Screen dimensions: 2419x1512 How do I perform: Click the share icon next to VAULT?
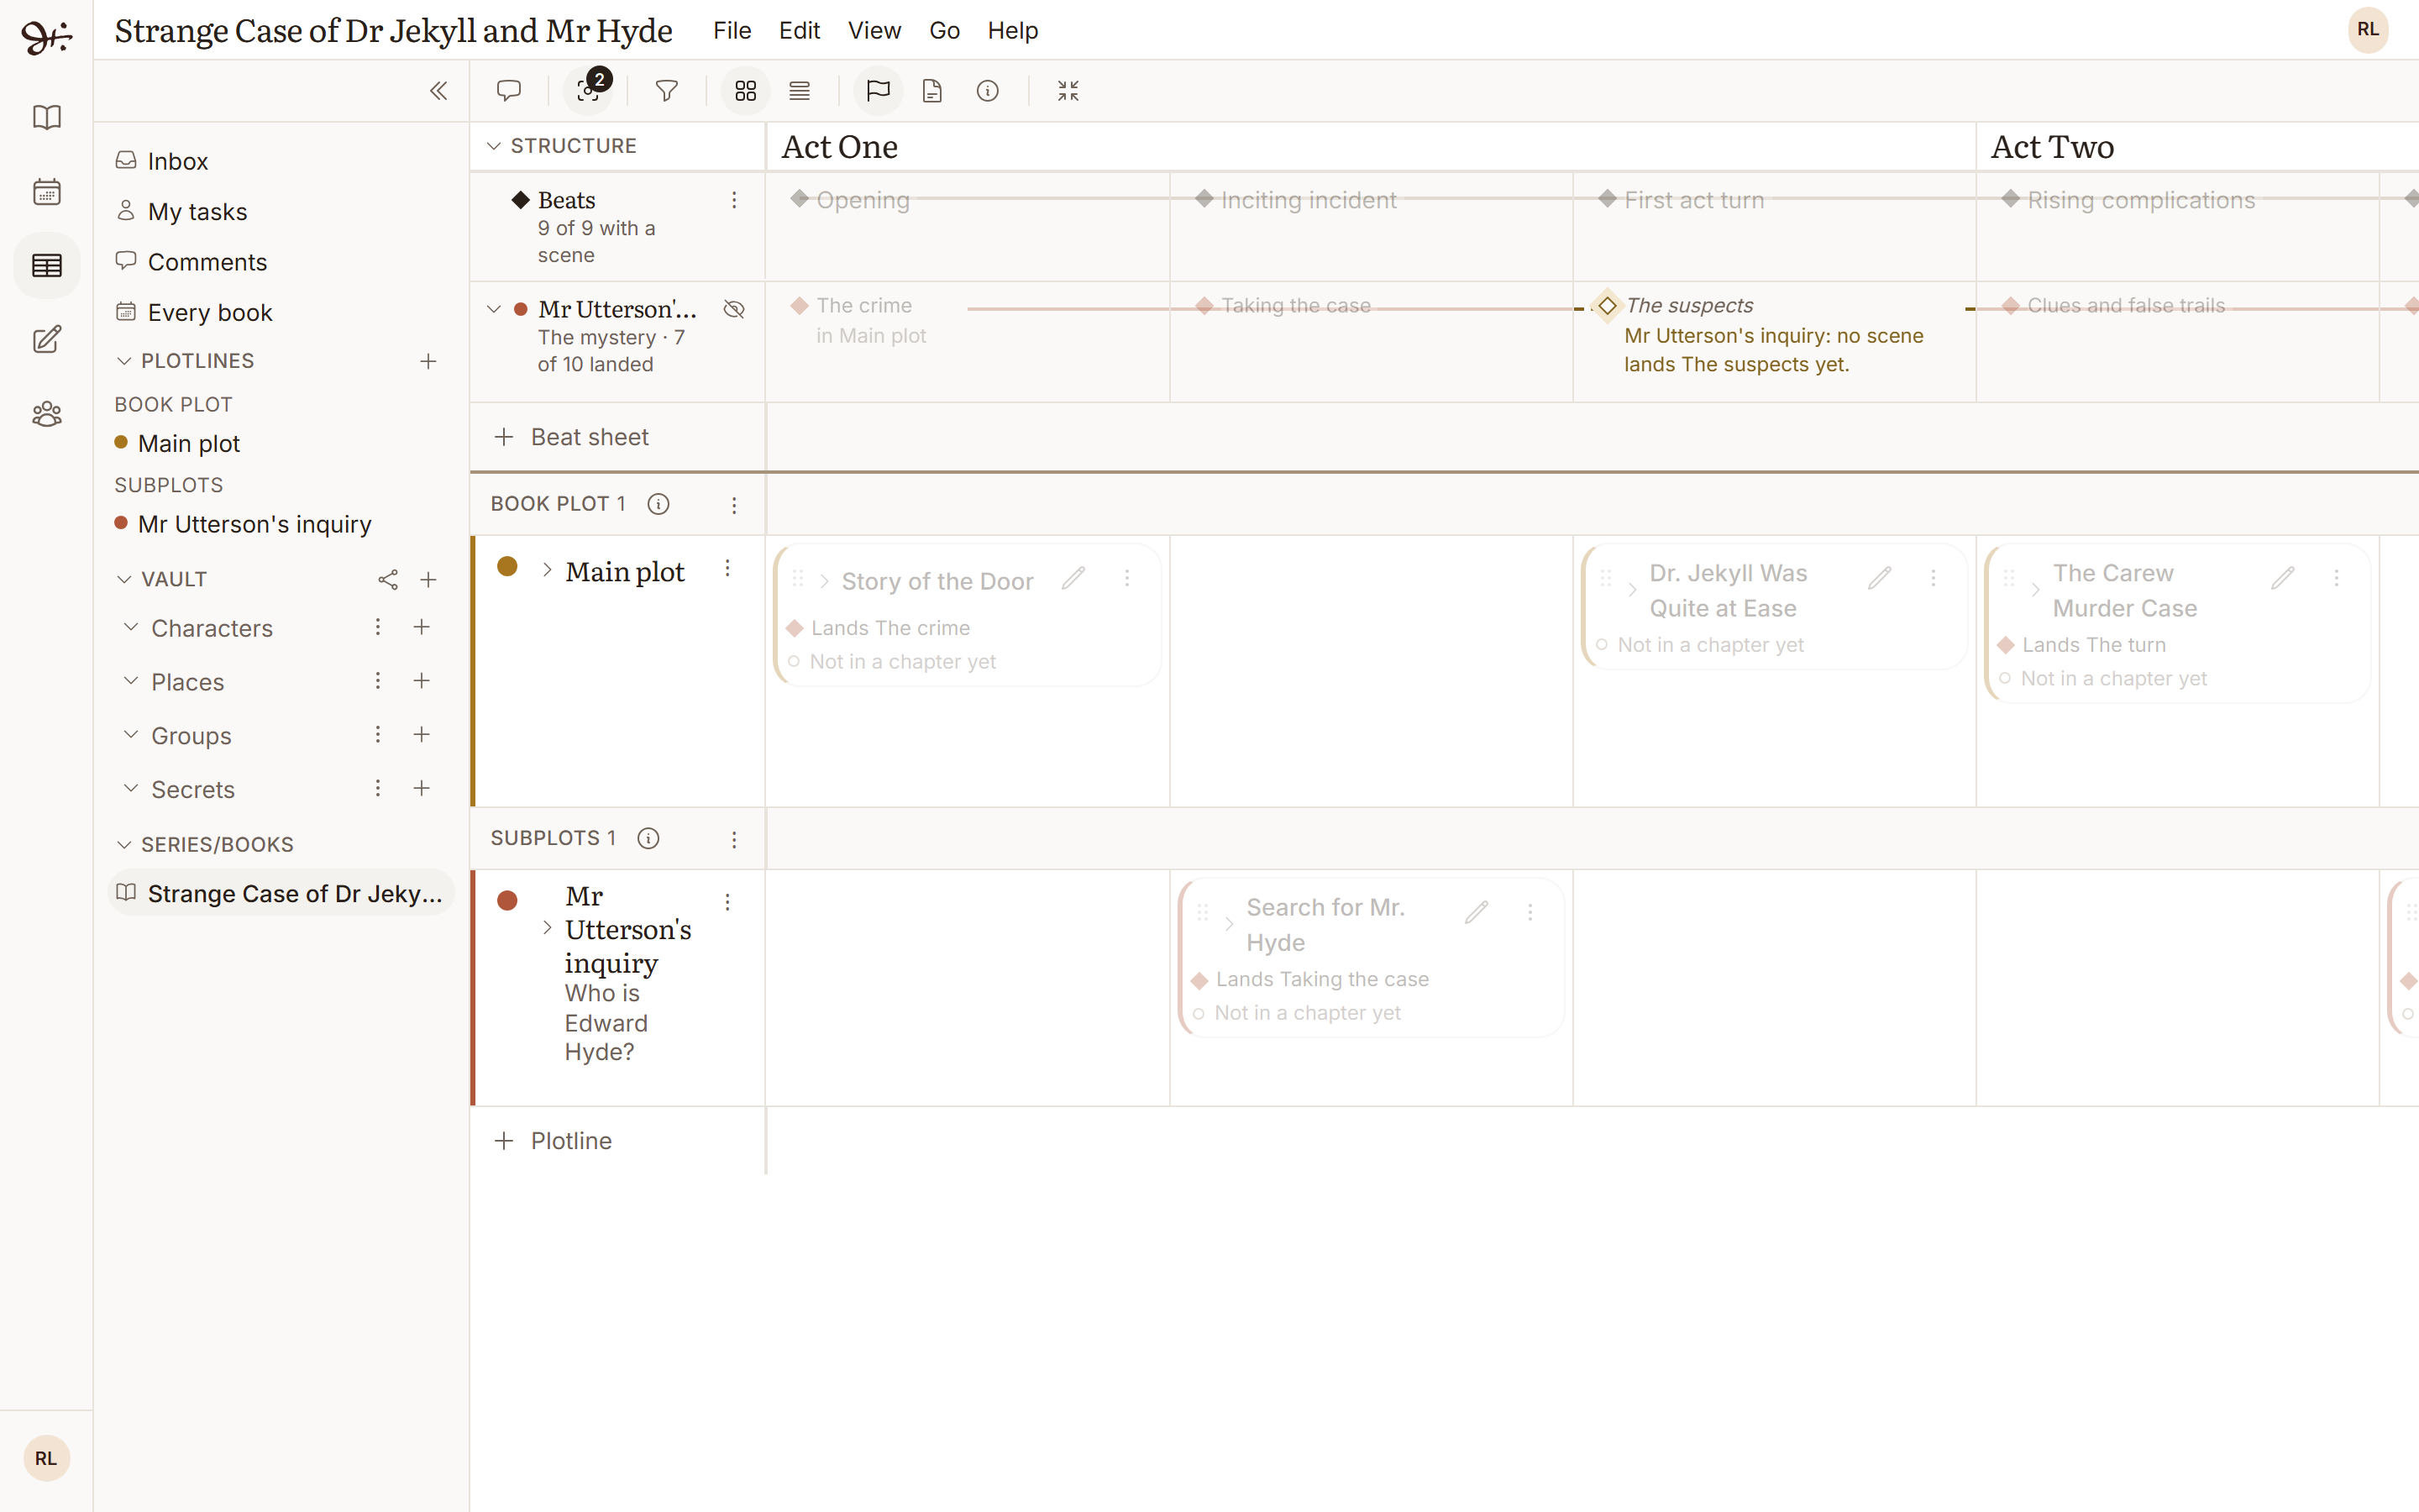[x=388, y=580]
